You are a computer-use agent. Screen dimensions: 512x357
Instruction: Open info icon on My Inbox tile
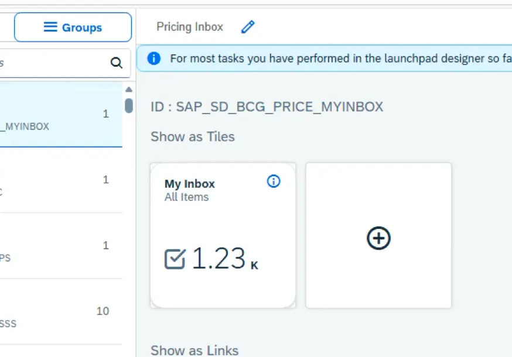click(x=273, y=181)
